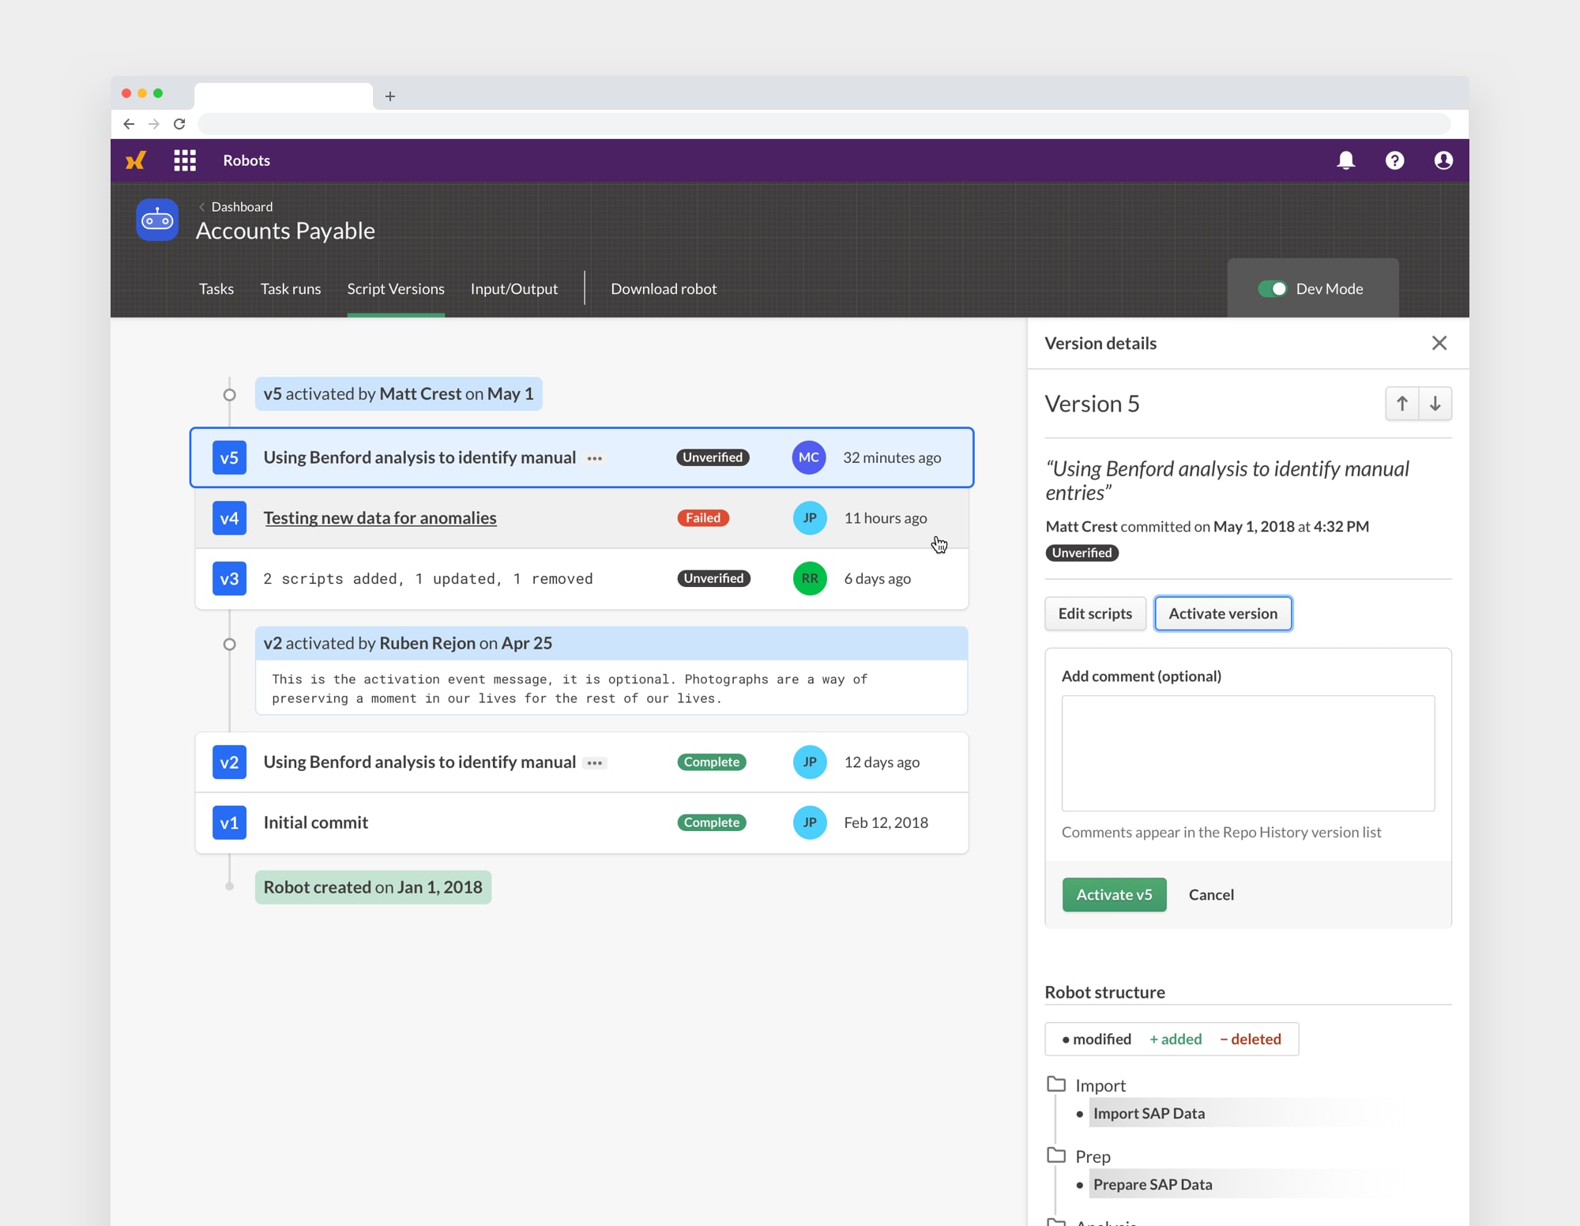Screen dimensions: 1580x1226
Task: Click Download robot
Action: point(664,289)
